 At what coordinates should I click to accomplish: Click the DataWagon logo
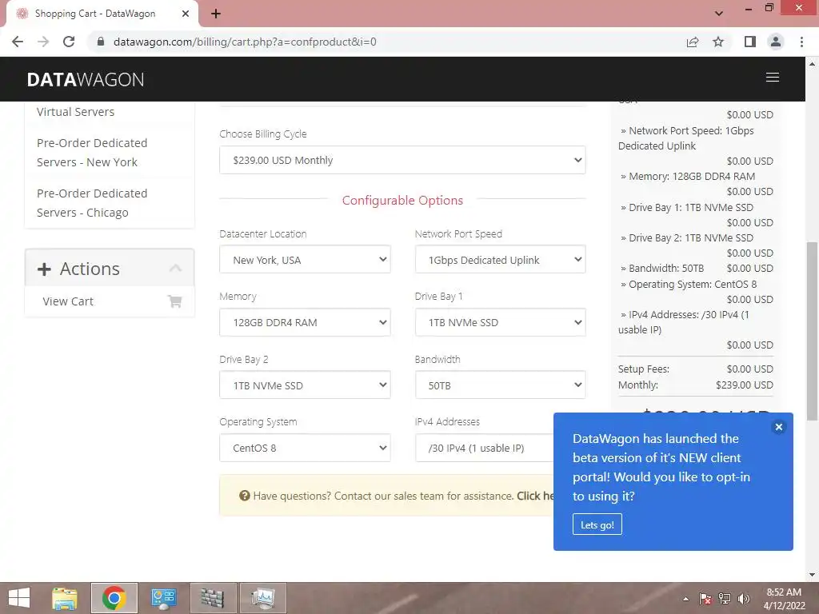pos(85,79)
